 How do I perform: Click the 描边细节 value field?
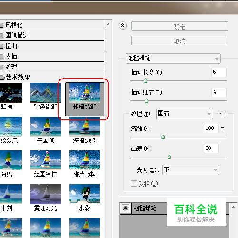pyautogui.click(x=219, y=92)
